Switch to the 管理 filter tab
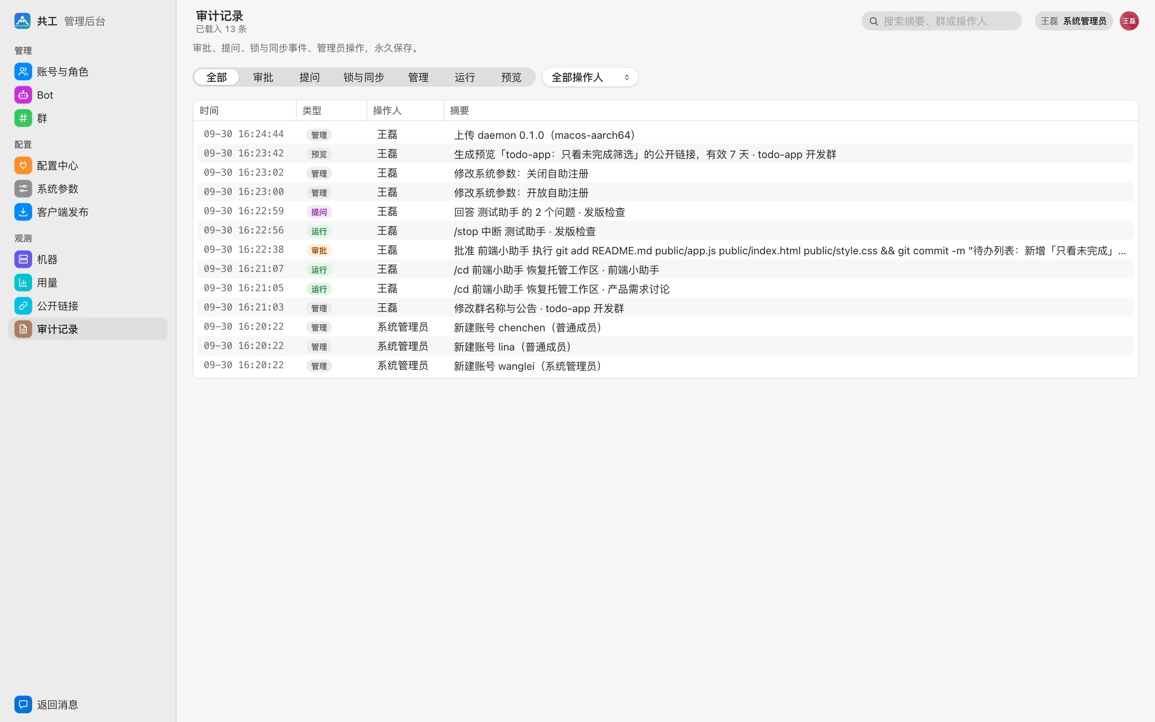1155x722 pixels. (418, 77)
